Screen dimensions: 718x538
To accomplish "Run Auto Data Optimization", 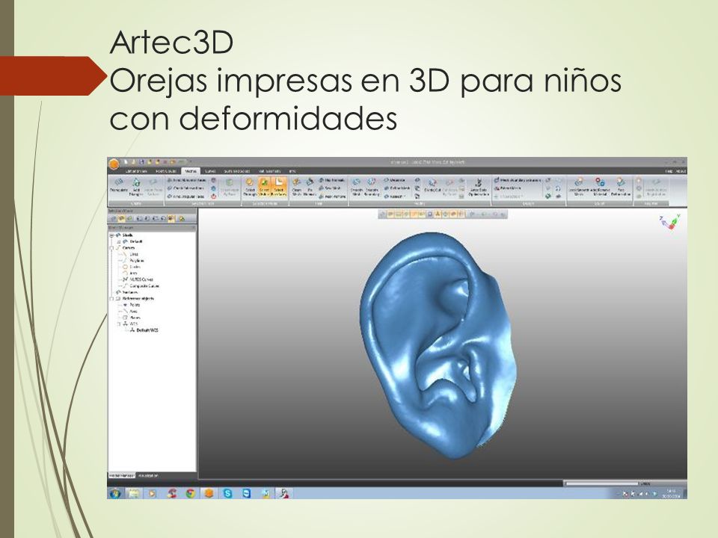I will point(479,187).
